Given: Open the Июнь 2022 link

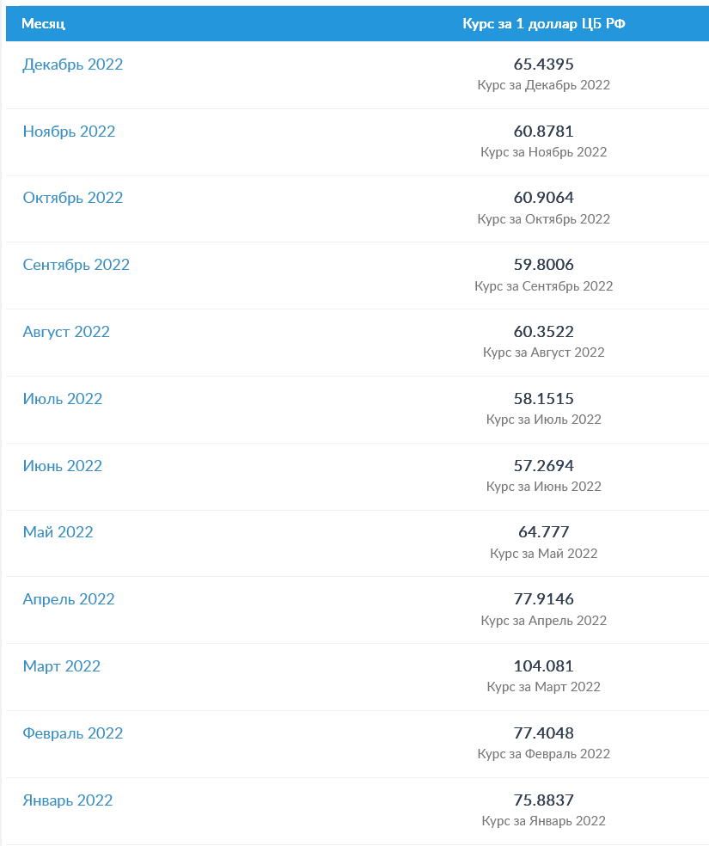Looking at the screenshot, I should [63, 466].
